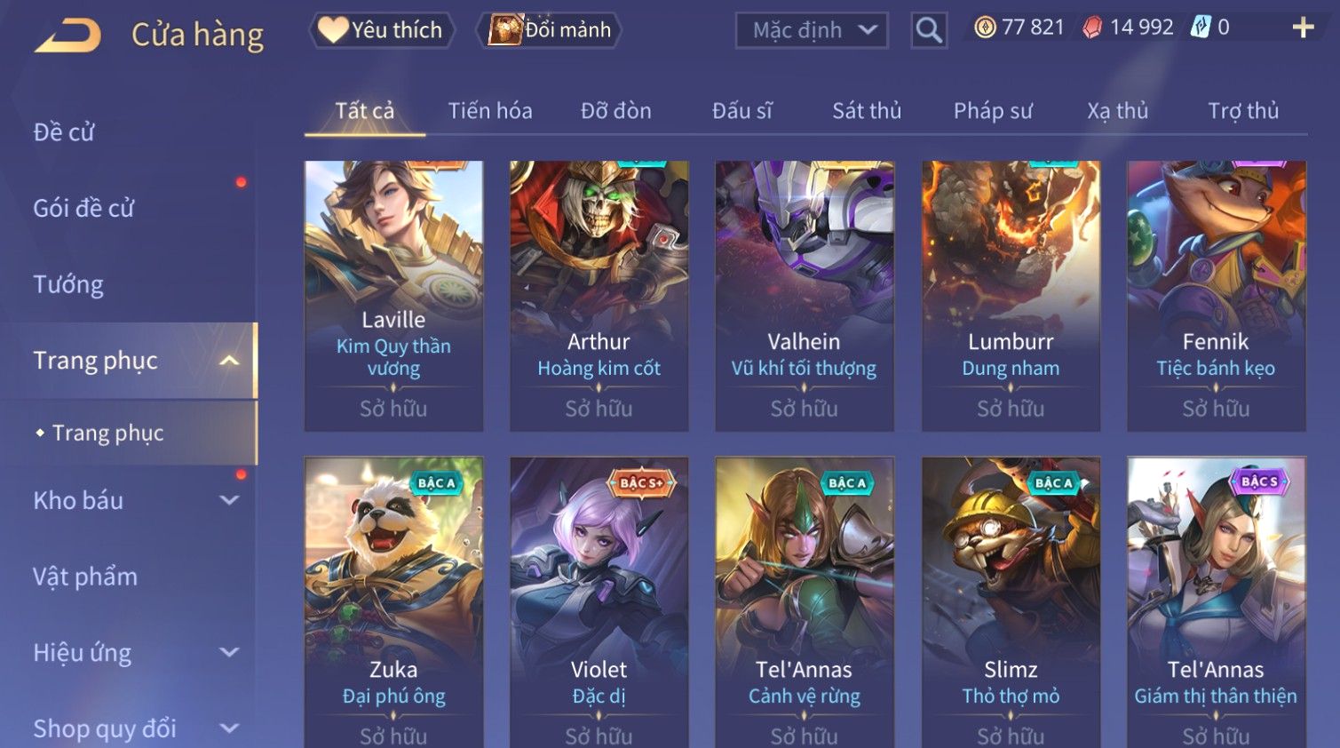Tap the blue ticket currency icon
This screenshot has height=748, width=1340.
1201,28
